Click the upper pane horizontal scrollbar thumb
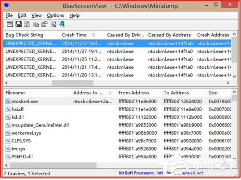This screenshot has width=241, height=180. [x=73, y=83]
